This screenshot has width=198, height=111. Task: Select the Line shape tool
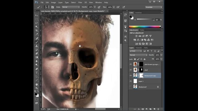pyautogui.click(x=37, y=80)
